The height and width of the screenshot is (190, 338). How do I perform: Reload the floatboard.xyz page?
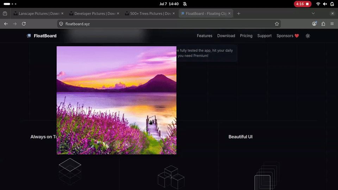click(24, 24)
